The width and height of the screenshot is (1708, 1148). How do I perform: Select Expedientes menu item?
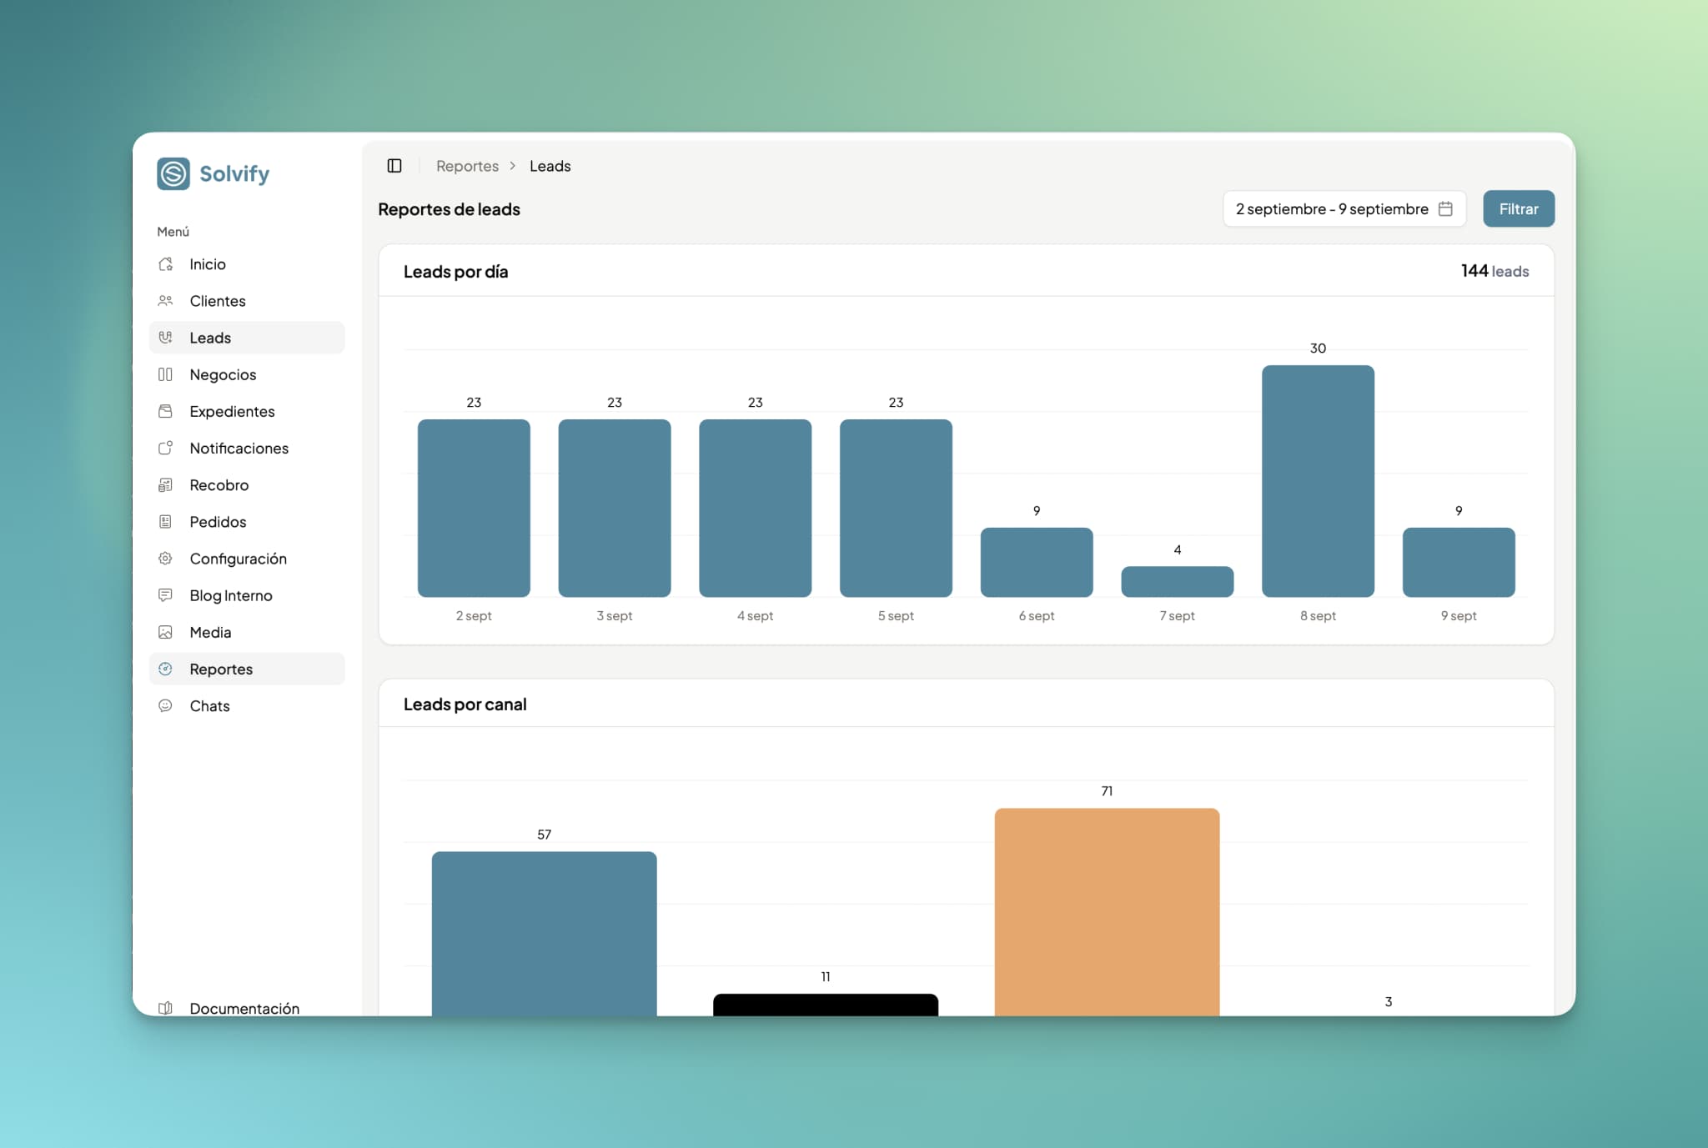[x=232, y=411]
